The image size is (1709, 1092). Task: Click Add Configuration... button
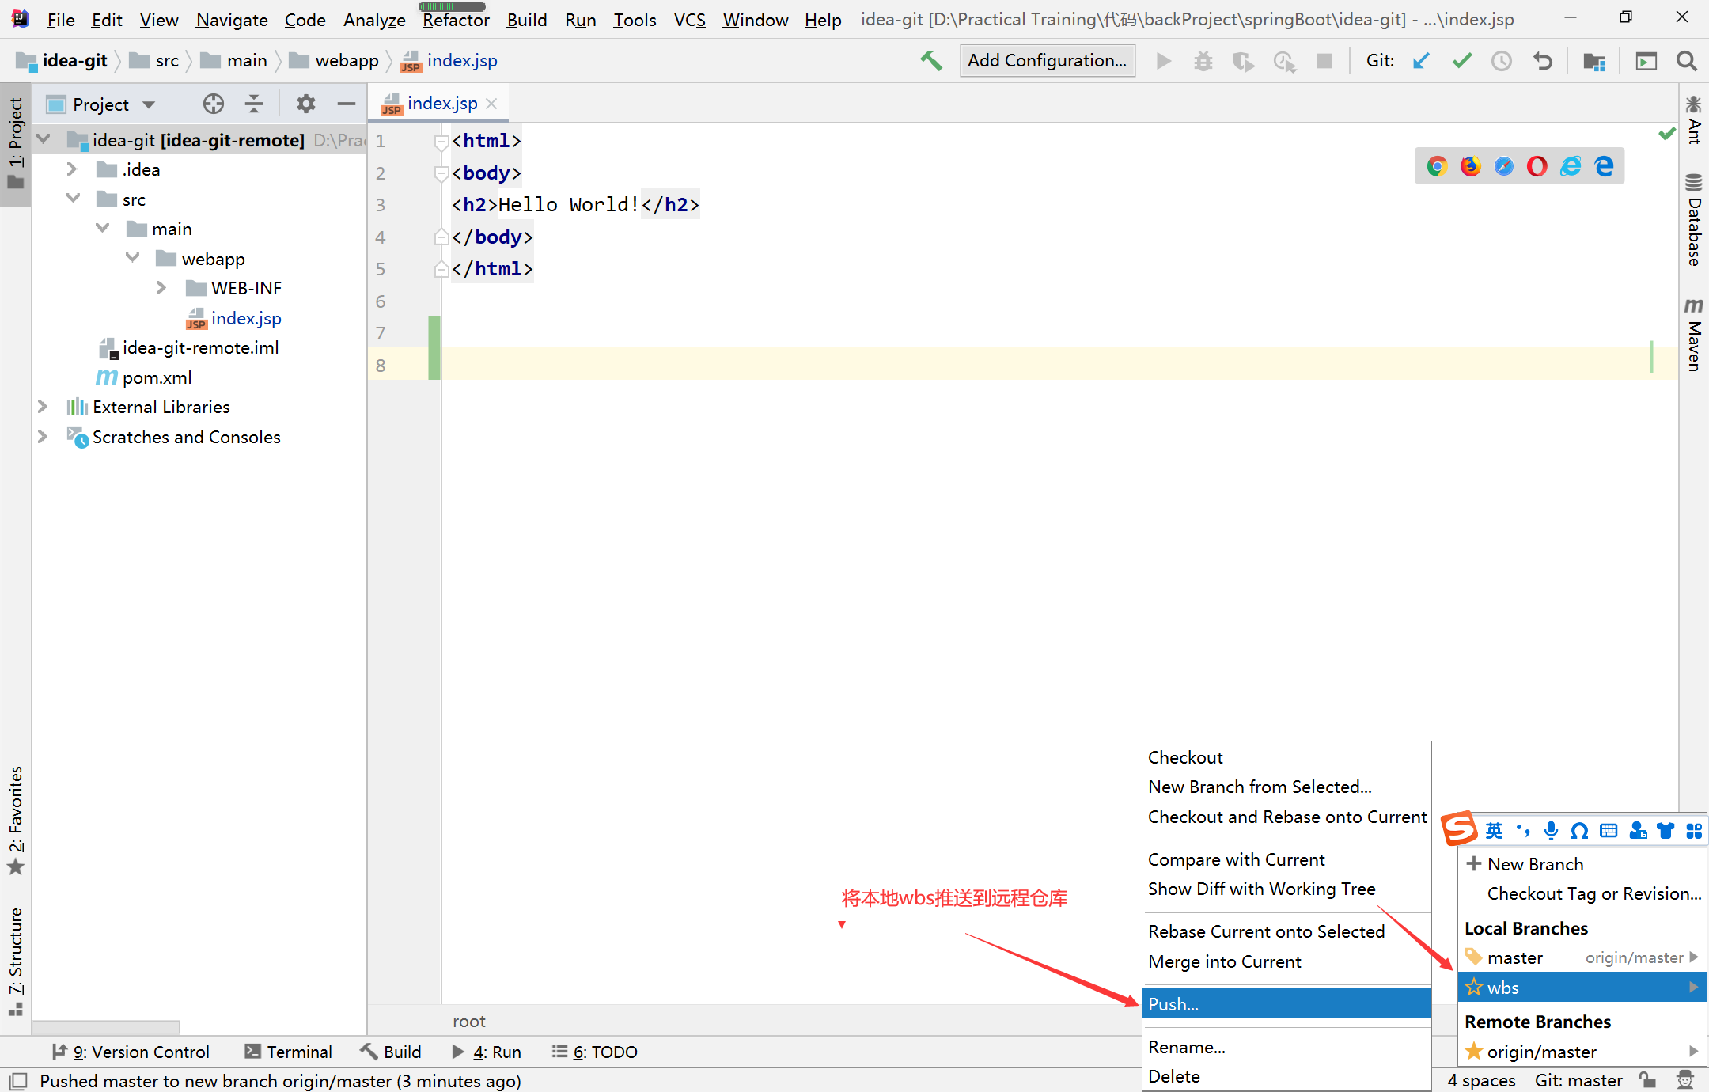tap(1047, 61)
